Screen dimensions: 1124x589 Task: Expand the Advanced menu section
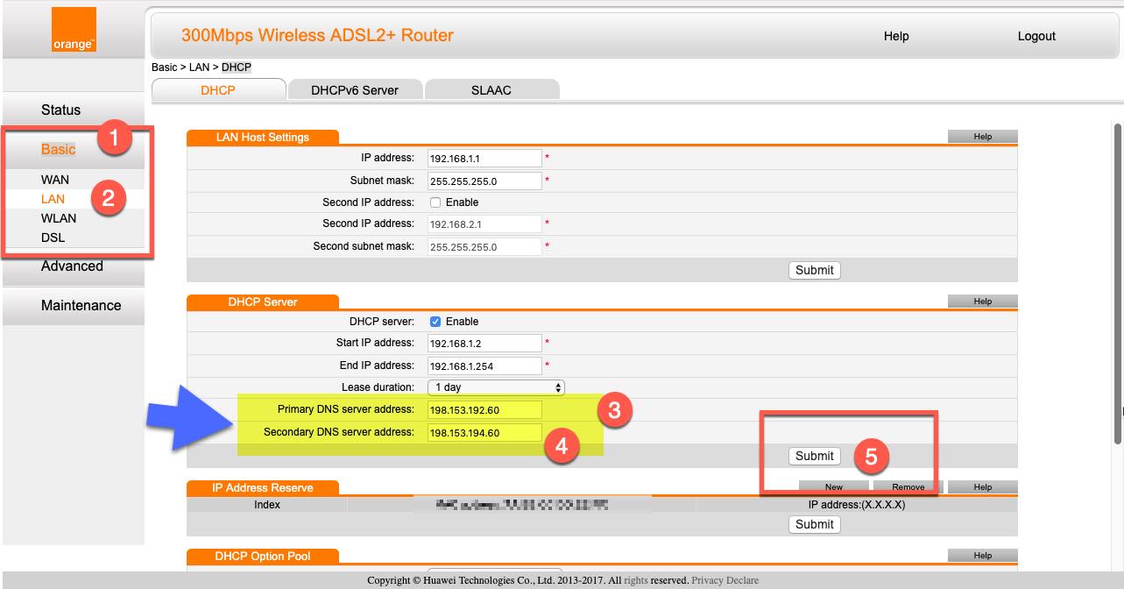click(x=72, y=266)
